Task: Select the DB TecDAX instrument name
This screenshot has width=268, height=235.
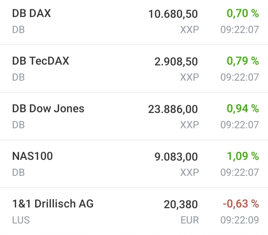Action: tap(41, 61)
